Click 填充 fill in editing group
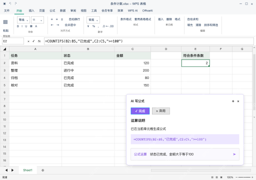The height and width of the screenshot is (180, 256). tap(190, 25)
